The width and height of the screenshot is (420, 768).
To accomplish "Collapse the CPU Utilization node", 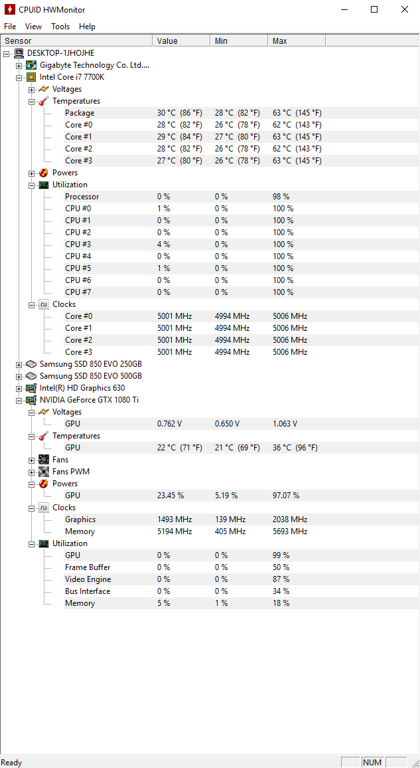I will coord(31,185).
